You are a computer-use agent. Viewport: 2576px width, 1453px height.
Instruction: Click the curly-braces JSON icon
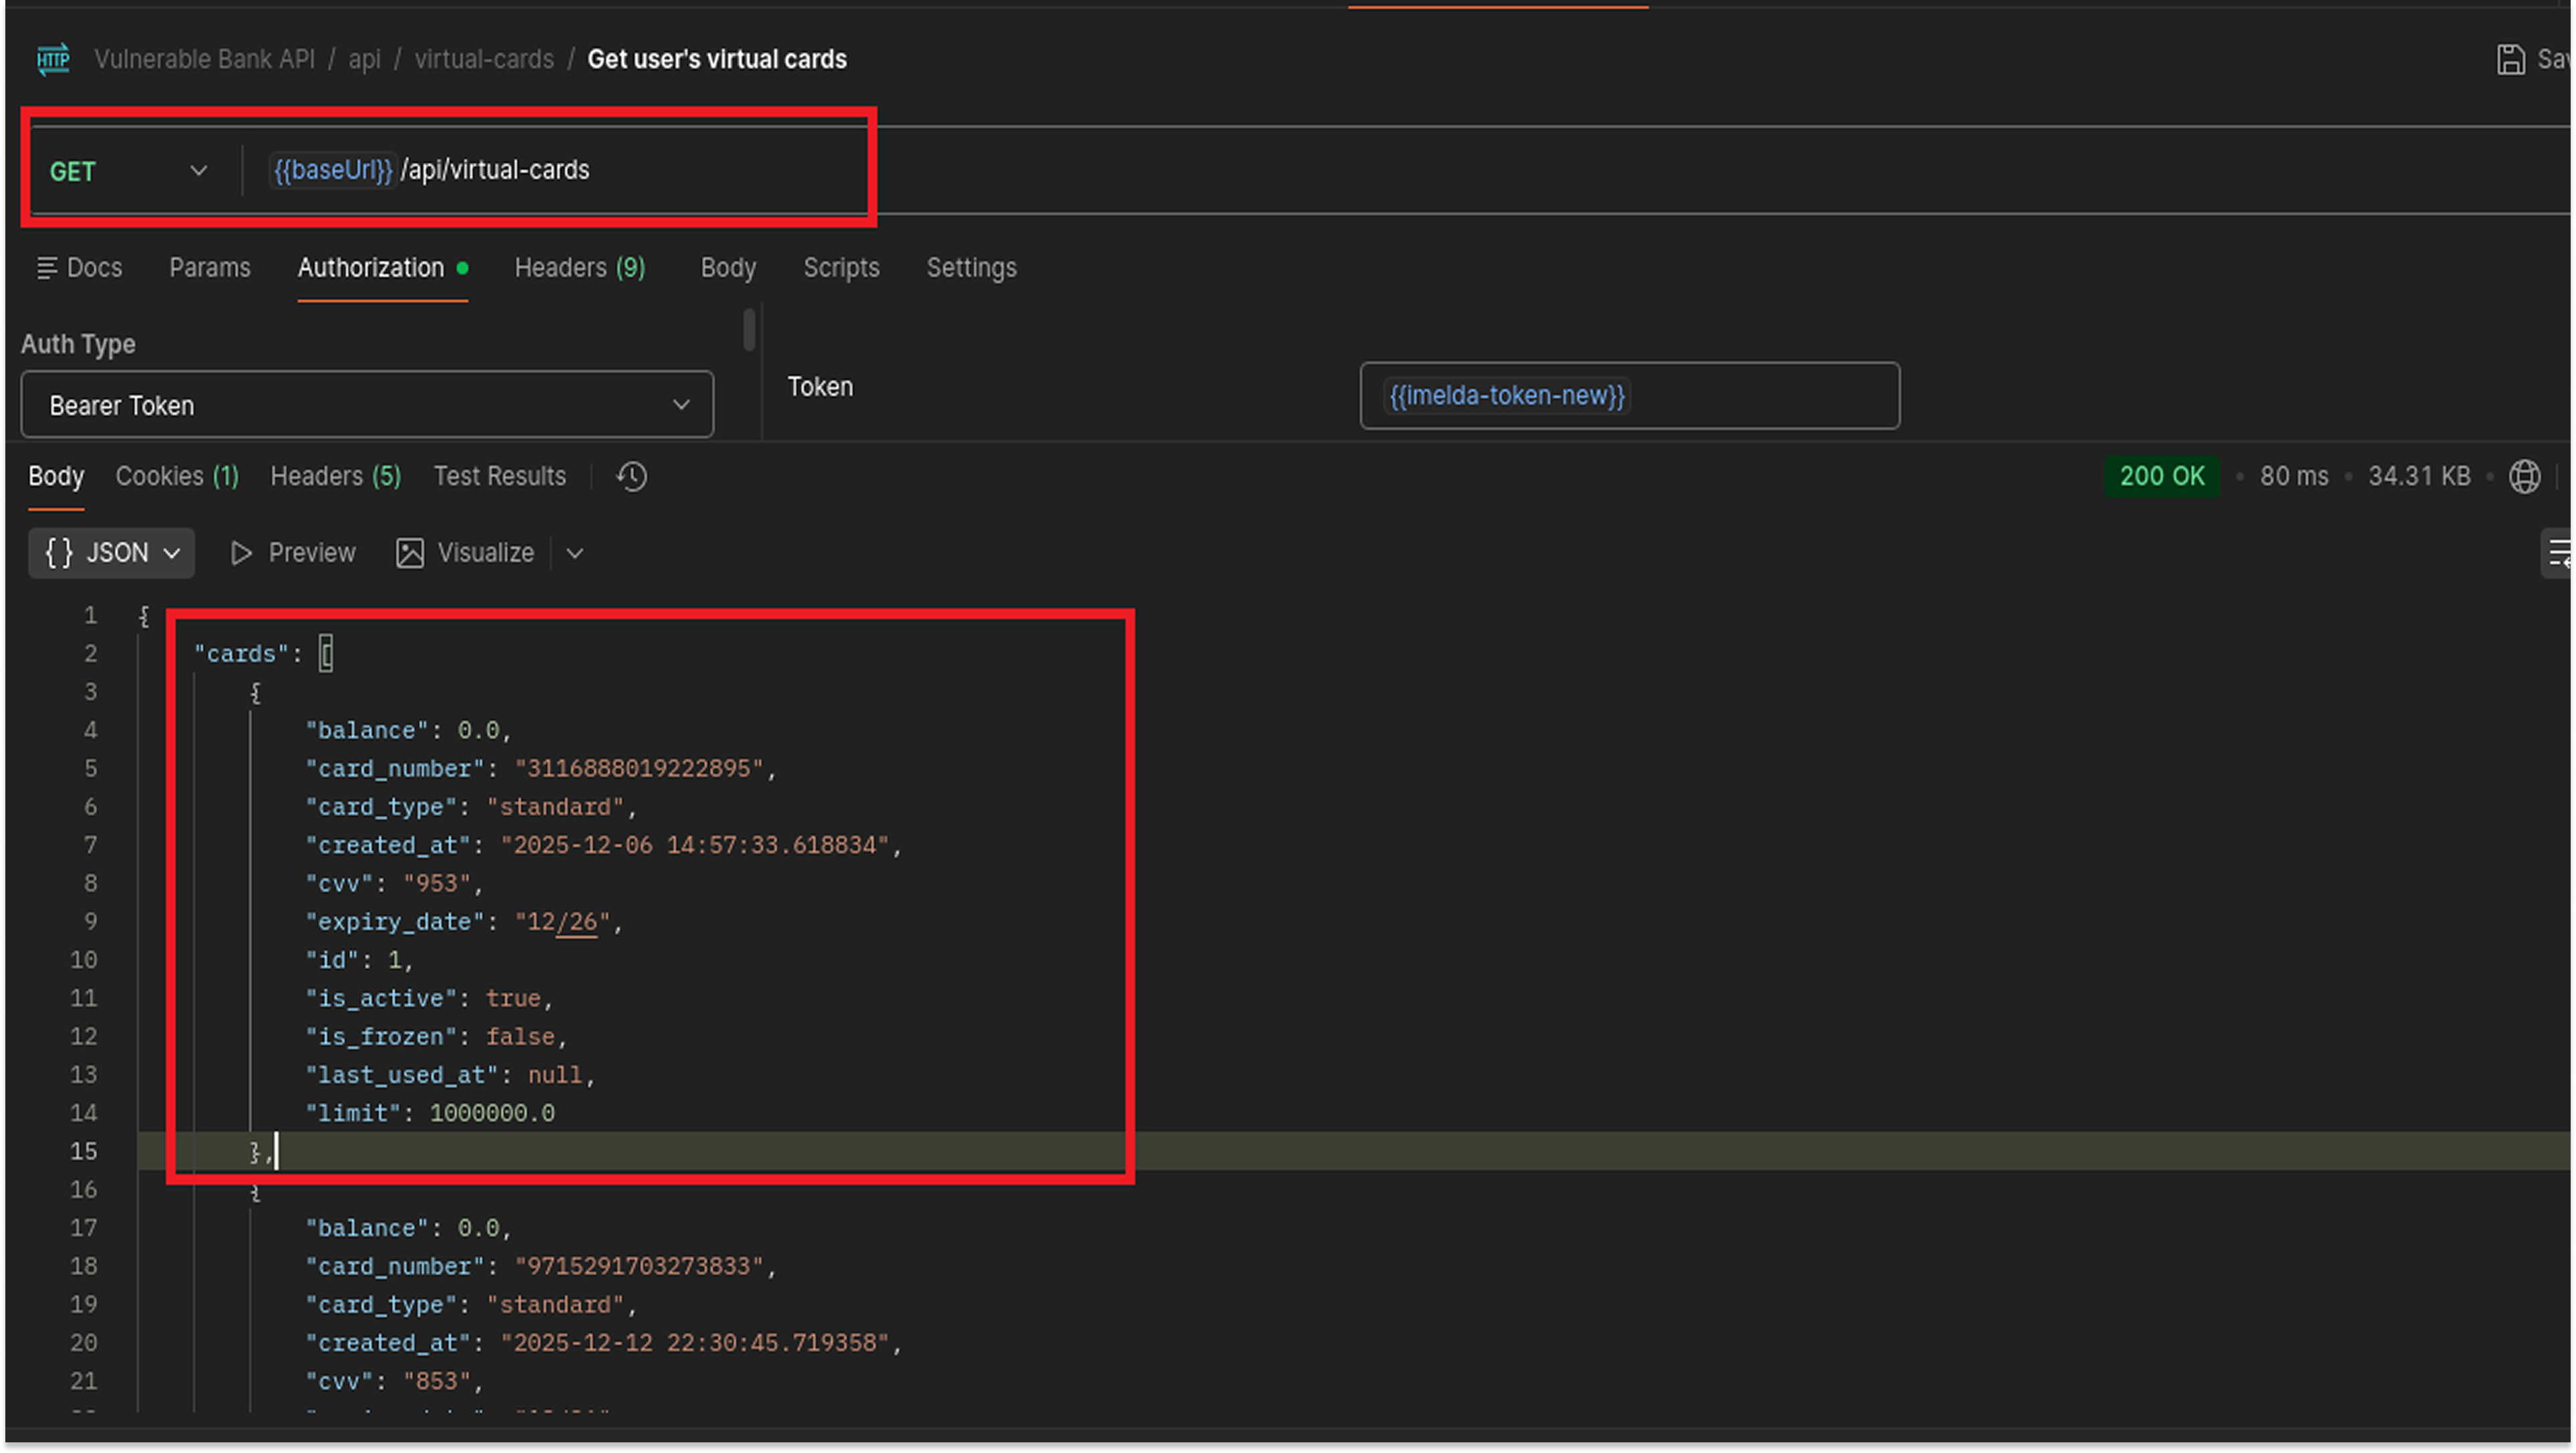coord(58,553)
